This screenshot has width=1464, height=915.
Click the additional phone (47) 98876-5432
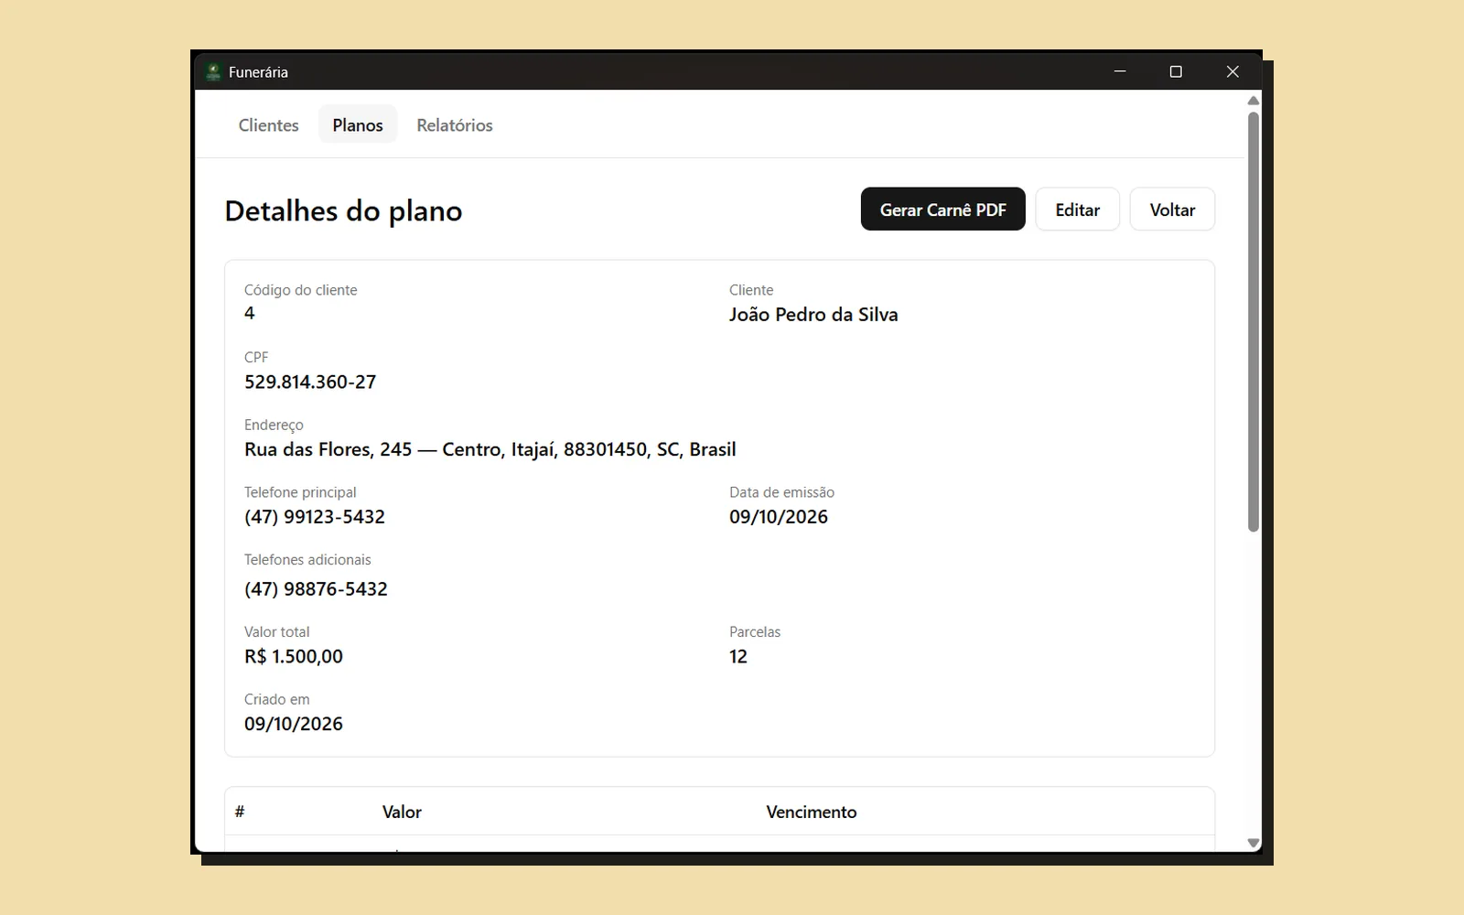[316, 589]
